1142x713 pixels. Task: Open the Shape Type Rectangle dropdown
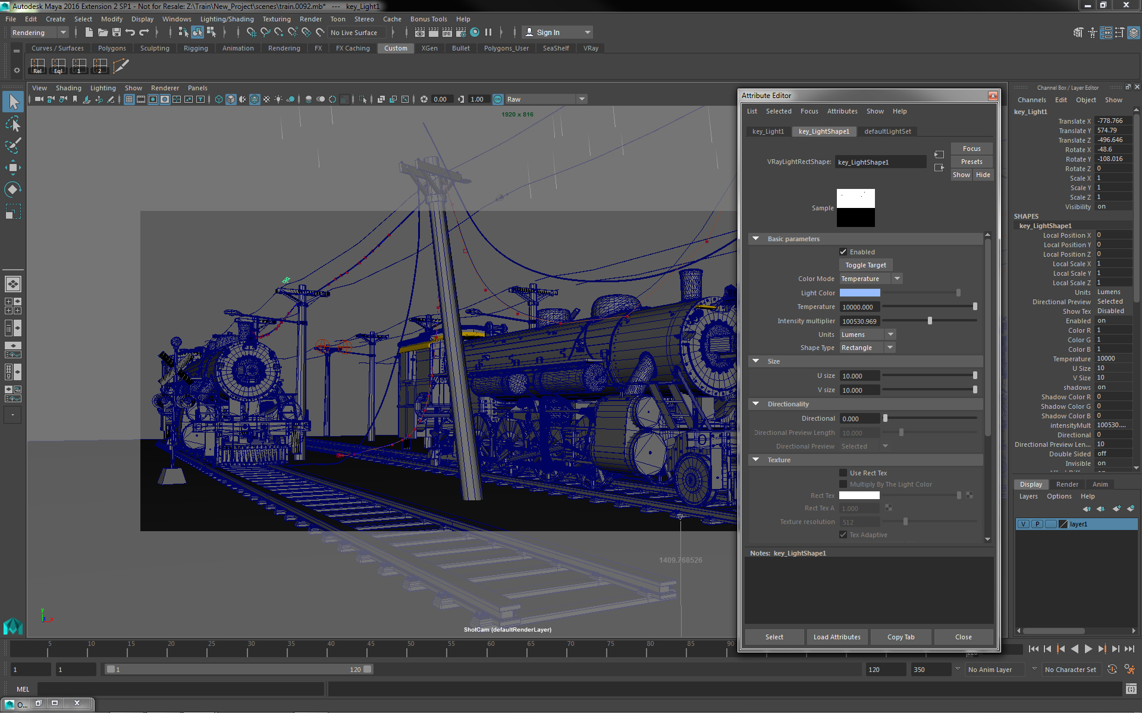pyautogui.click(x=867, y=348)
